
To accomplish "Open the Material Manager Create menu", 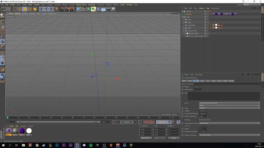I will [x=11, y=126].
